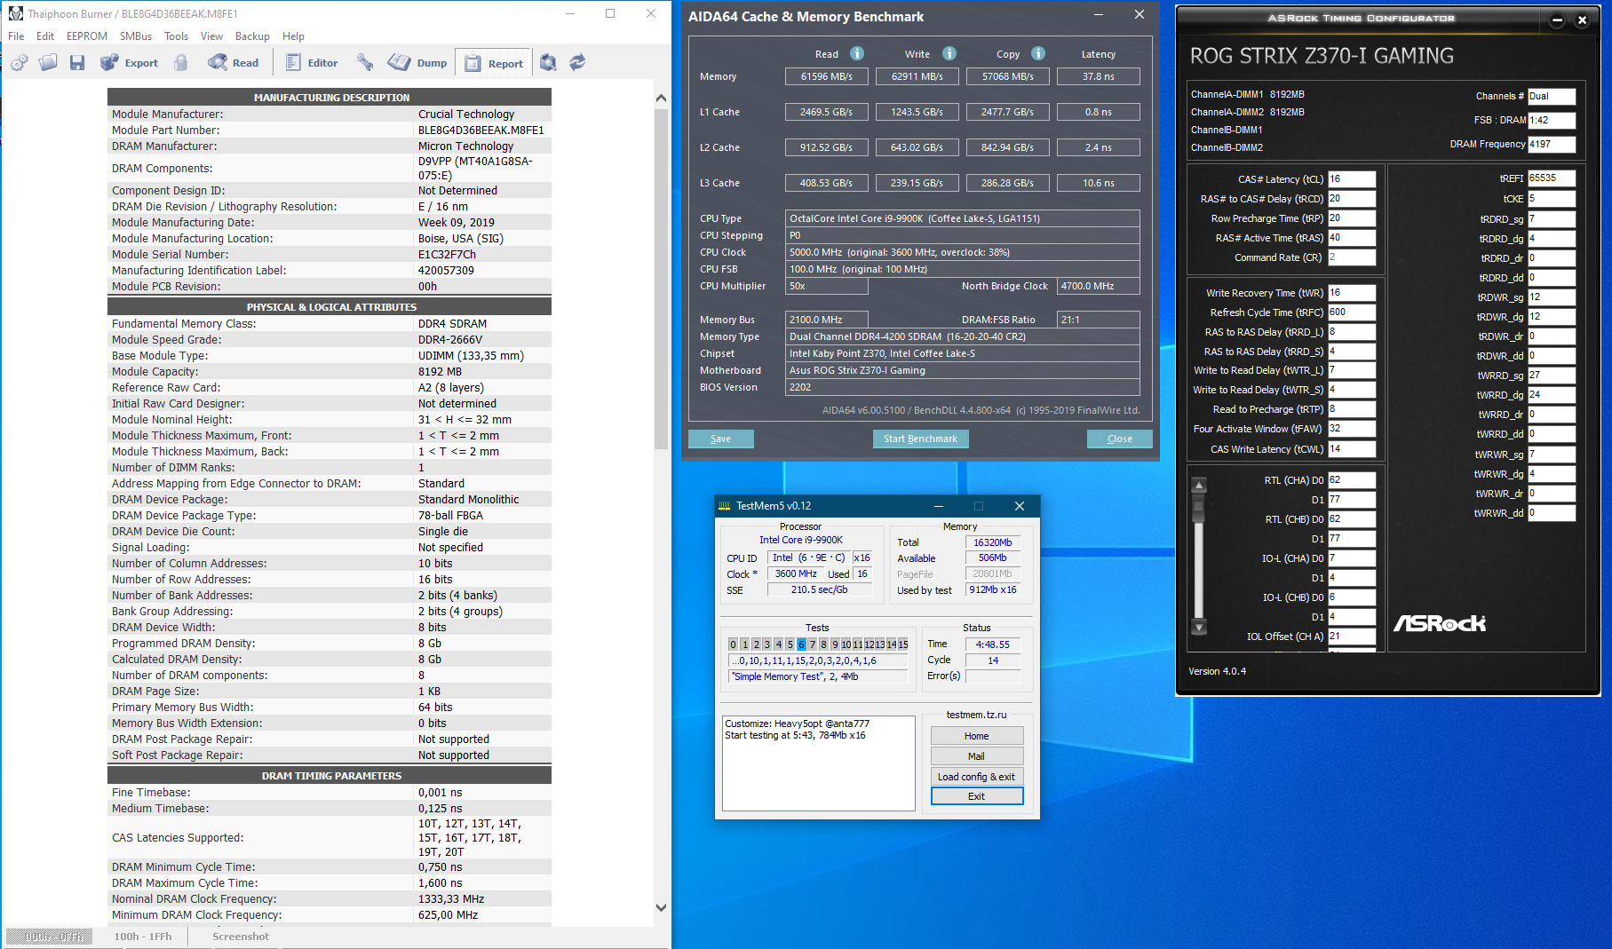Click the TestMem5 log text area

point(819,763)
